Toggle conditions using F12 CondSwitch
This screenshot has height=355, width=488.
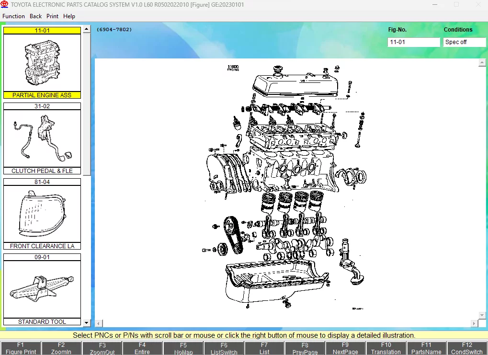coord(467,348)
